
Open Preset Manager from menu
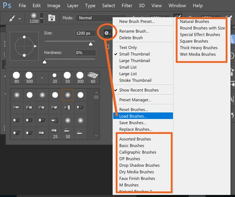point(143,100)
